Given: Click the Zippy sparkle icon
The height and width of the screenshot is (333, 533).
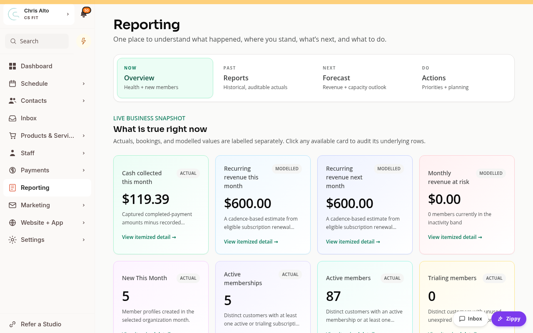Looking at the screenshot, I should pyautogui.click(x=500, y=319).
